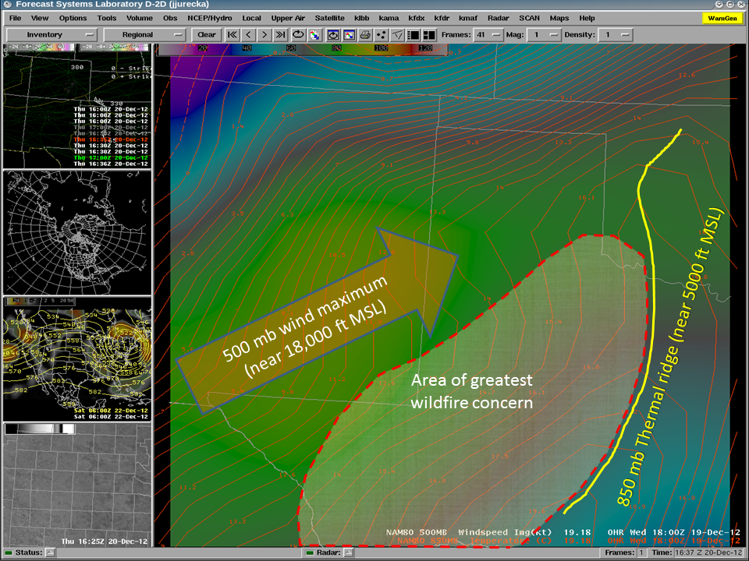Select the 500mb height contour small pane
The image size is (749, 561).
(x=77, y=358)
